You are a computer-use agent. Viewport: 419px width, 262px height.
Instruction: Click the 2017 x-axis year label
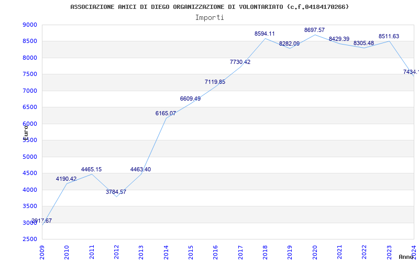tap(240, 253)
